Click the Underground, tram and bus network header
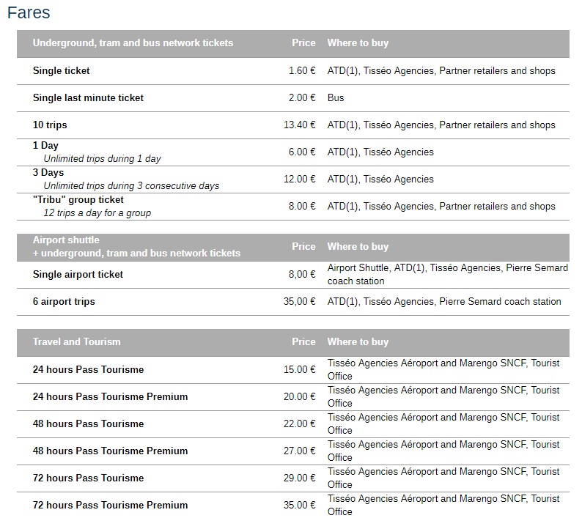Viewport: 582px width, 518px height. [133, 43]
